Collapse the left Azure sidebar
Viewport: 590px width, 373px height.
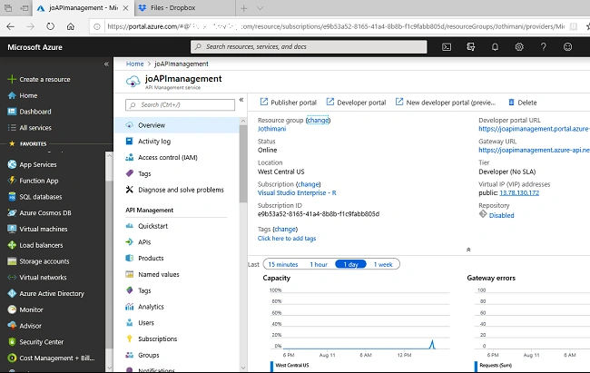tap(106, 64)
